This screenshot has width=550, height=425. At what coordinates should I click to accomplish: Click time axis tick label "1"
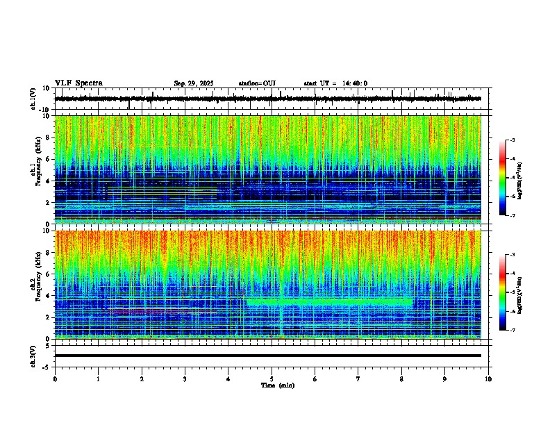[x=99, y=379]
